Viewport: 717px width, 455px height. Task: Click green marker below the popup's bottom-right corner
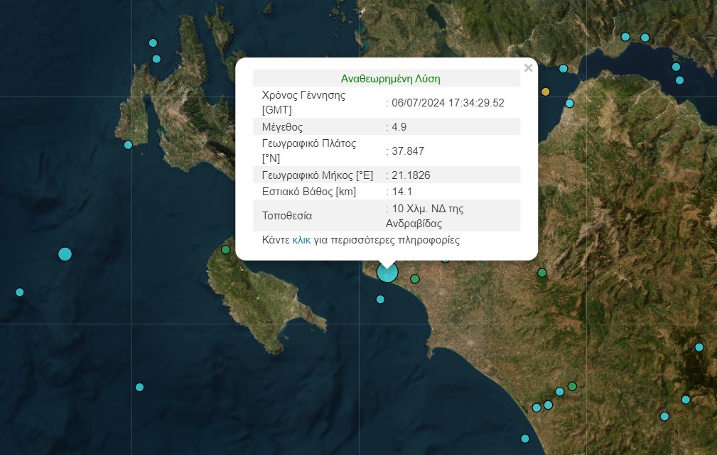[541, 273]
